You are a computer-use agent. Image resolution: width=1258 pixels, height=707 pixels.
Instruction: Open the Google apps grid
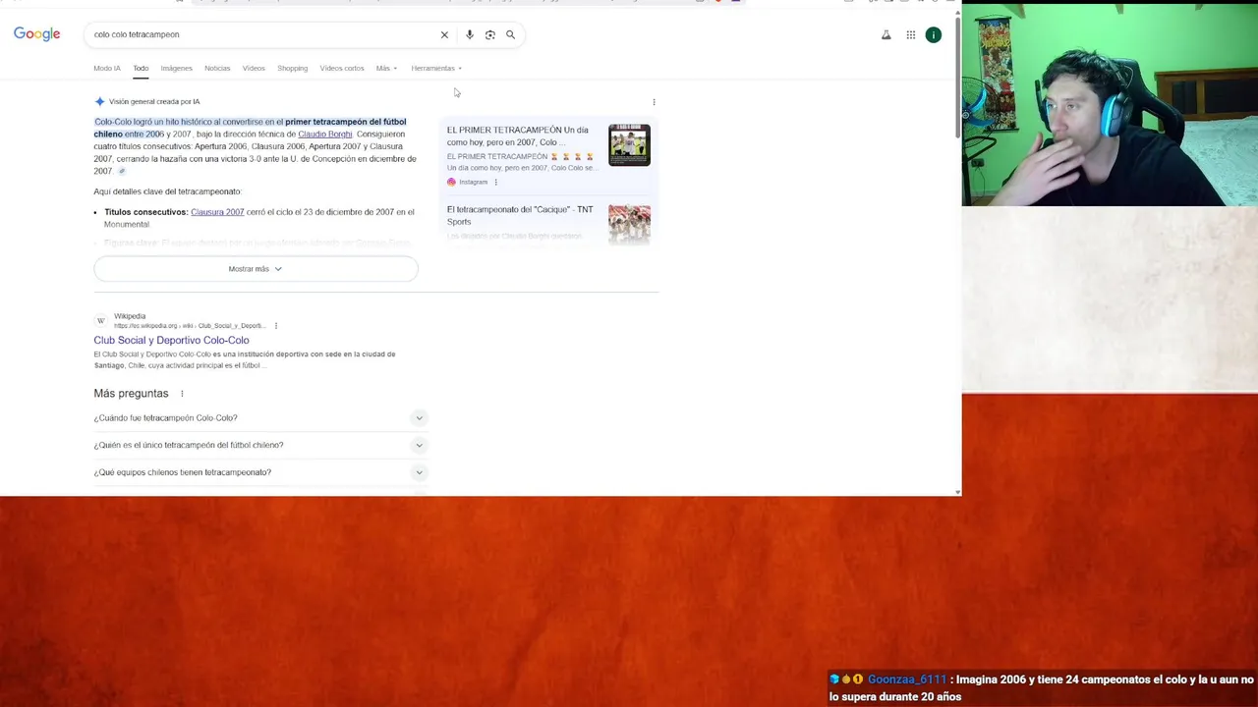911,35
